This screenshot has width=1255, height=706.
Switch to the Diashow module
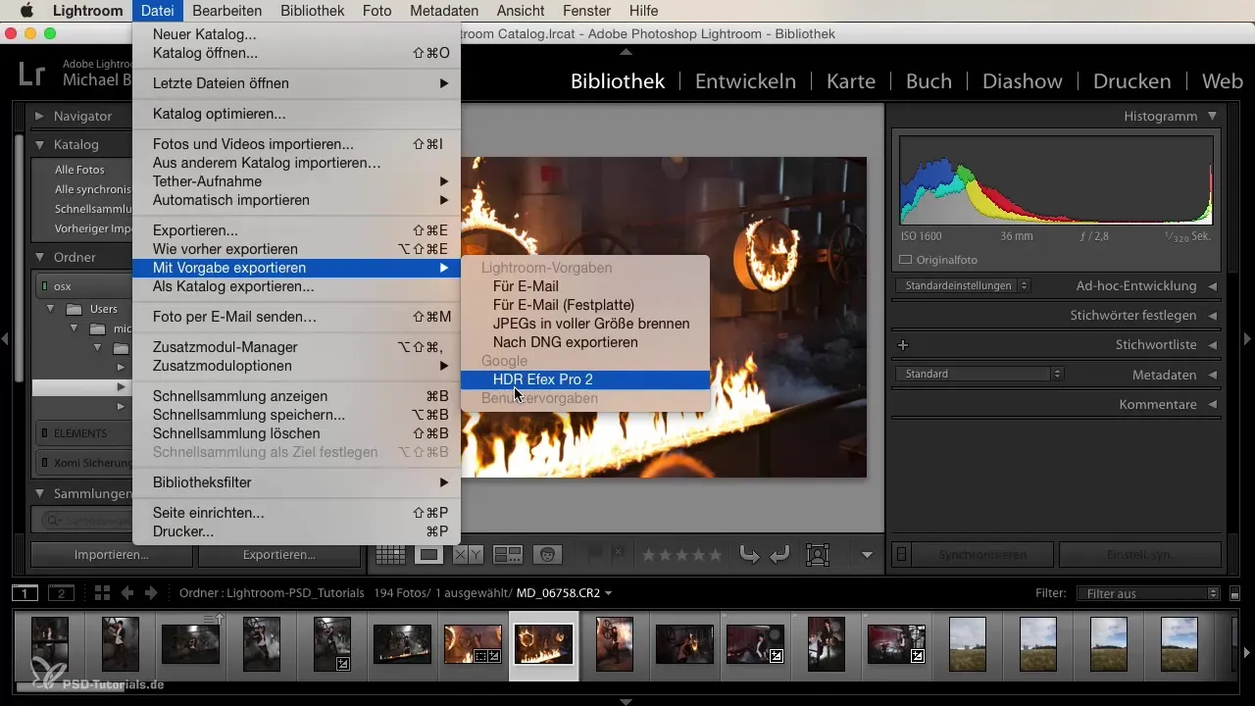pyautogui.click(x=1023, y=81)
